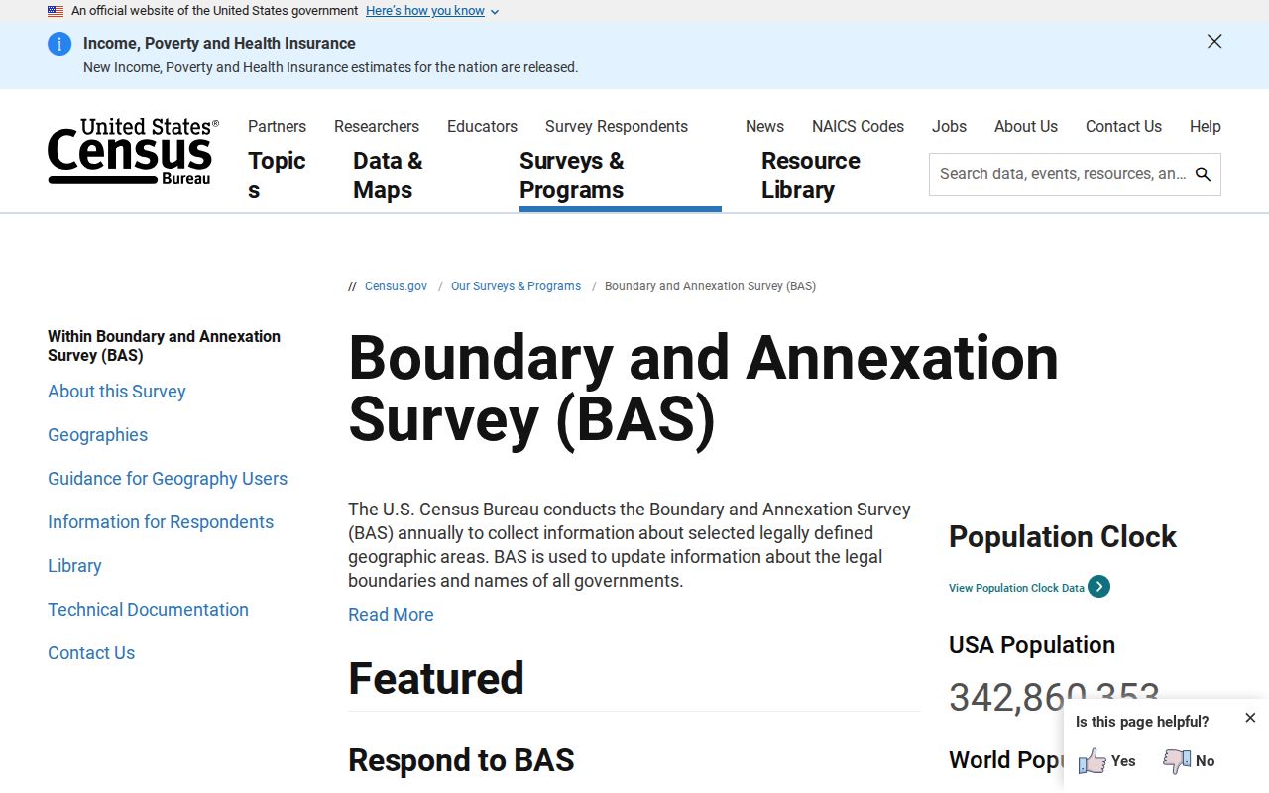Click View Population Clock Data link
Image resolution: width=1269 pixels, height=793 pixels.
click(x=1016, y=588)
